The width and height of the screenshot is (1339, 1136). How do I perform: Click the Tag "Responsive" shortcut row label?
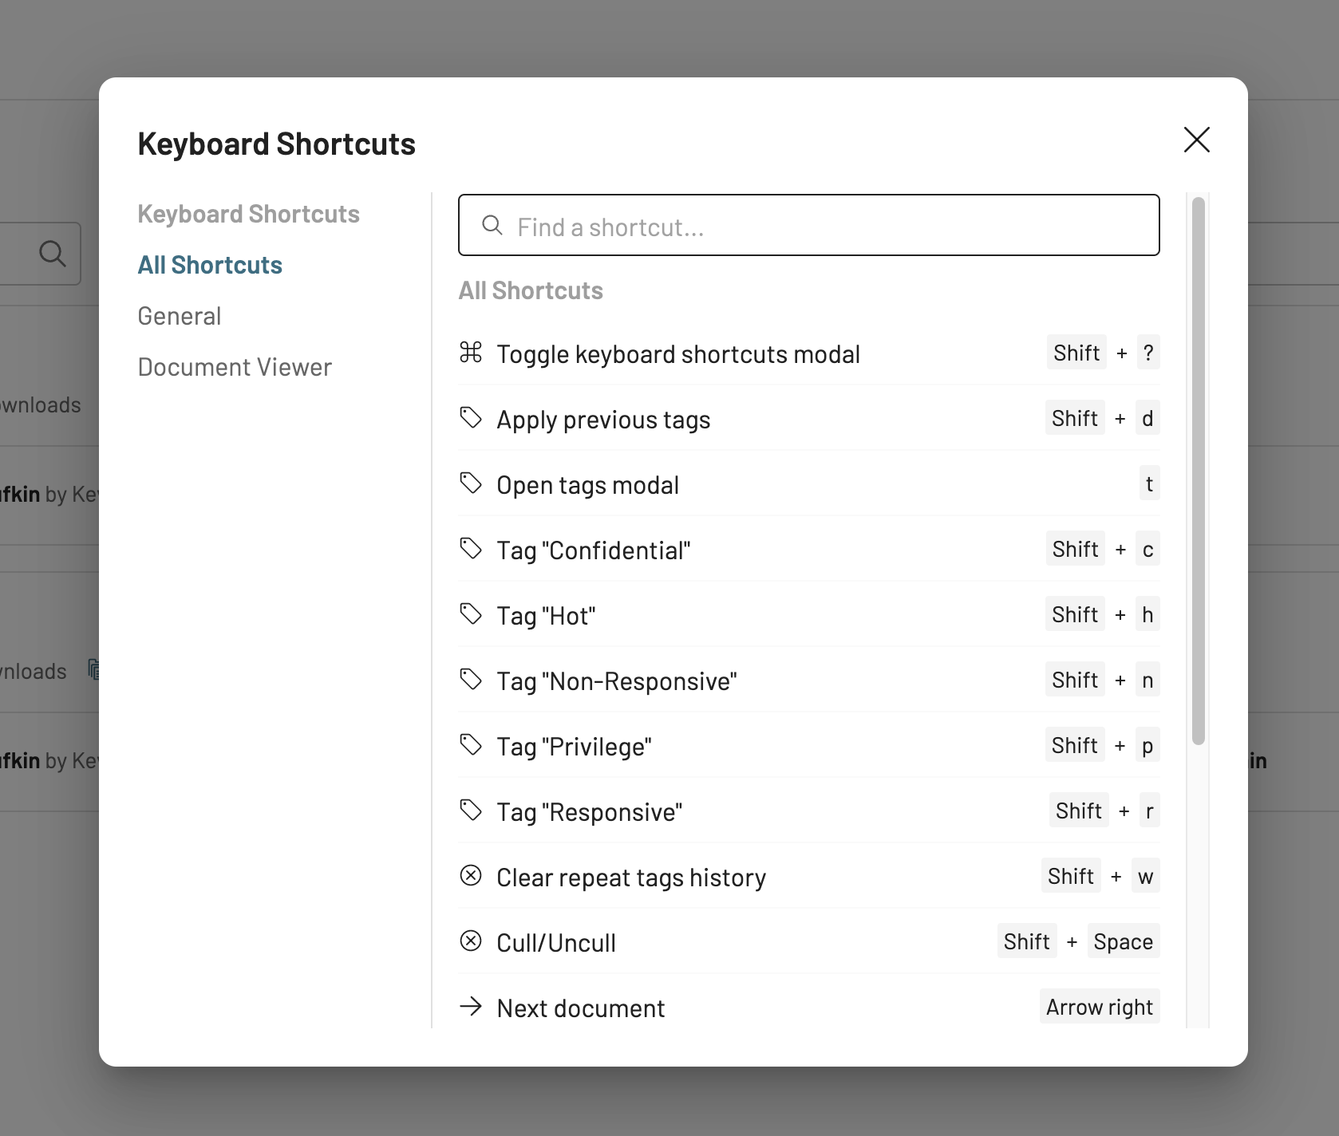point(589,812)
